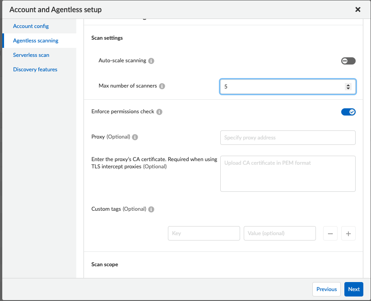Click info icon beside Enforce permissions check
The height and width of the screenshot is (301, 371).
[x=159, y=112]
